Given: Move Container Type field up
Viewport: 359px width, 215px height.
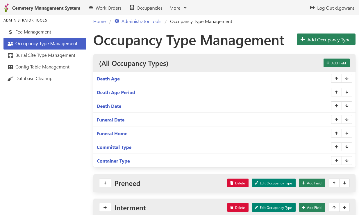Looking at the screenshot, I should tap(336, 161).
